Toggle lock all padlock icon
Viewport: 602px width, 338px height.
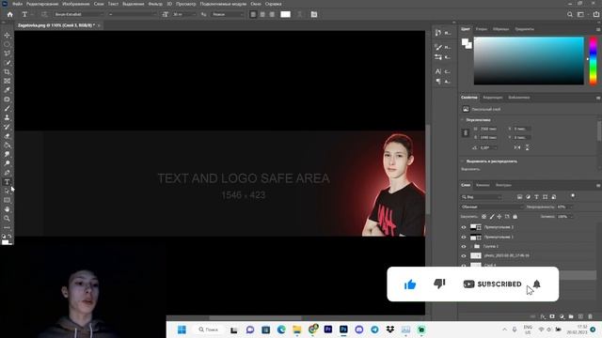pos(515,217)
